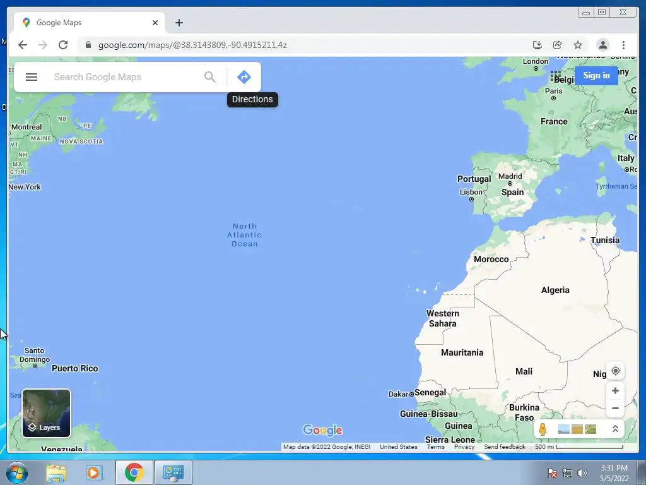The width and height of the screenshot is (646, 485).
Task: Click inside Search Google Maps field
Action: pyautogui.click(x=126, y=77)
